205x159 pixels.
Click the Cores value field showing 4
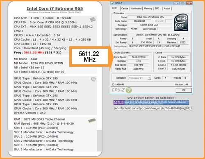pos(165,78)
